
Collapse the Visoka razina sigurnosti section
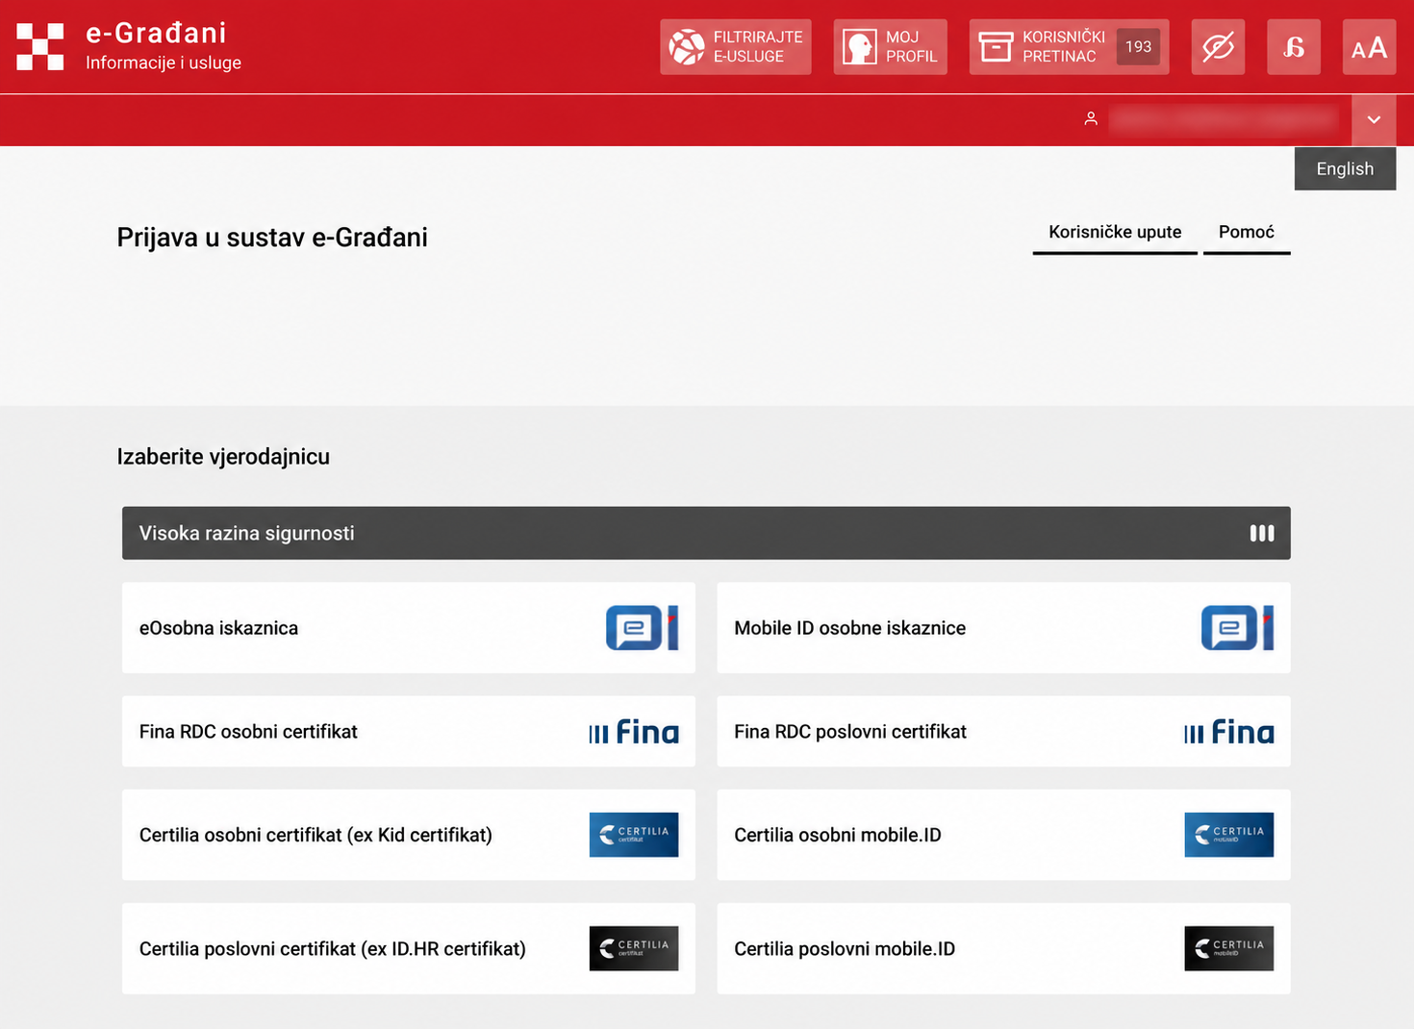(x=706, y=533)
